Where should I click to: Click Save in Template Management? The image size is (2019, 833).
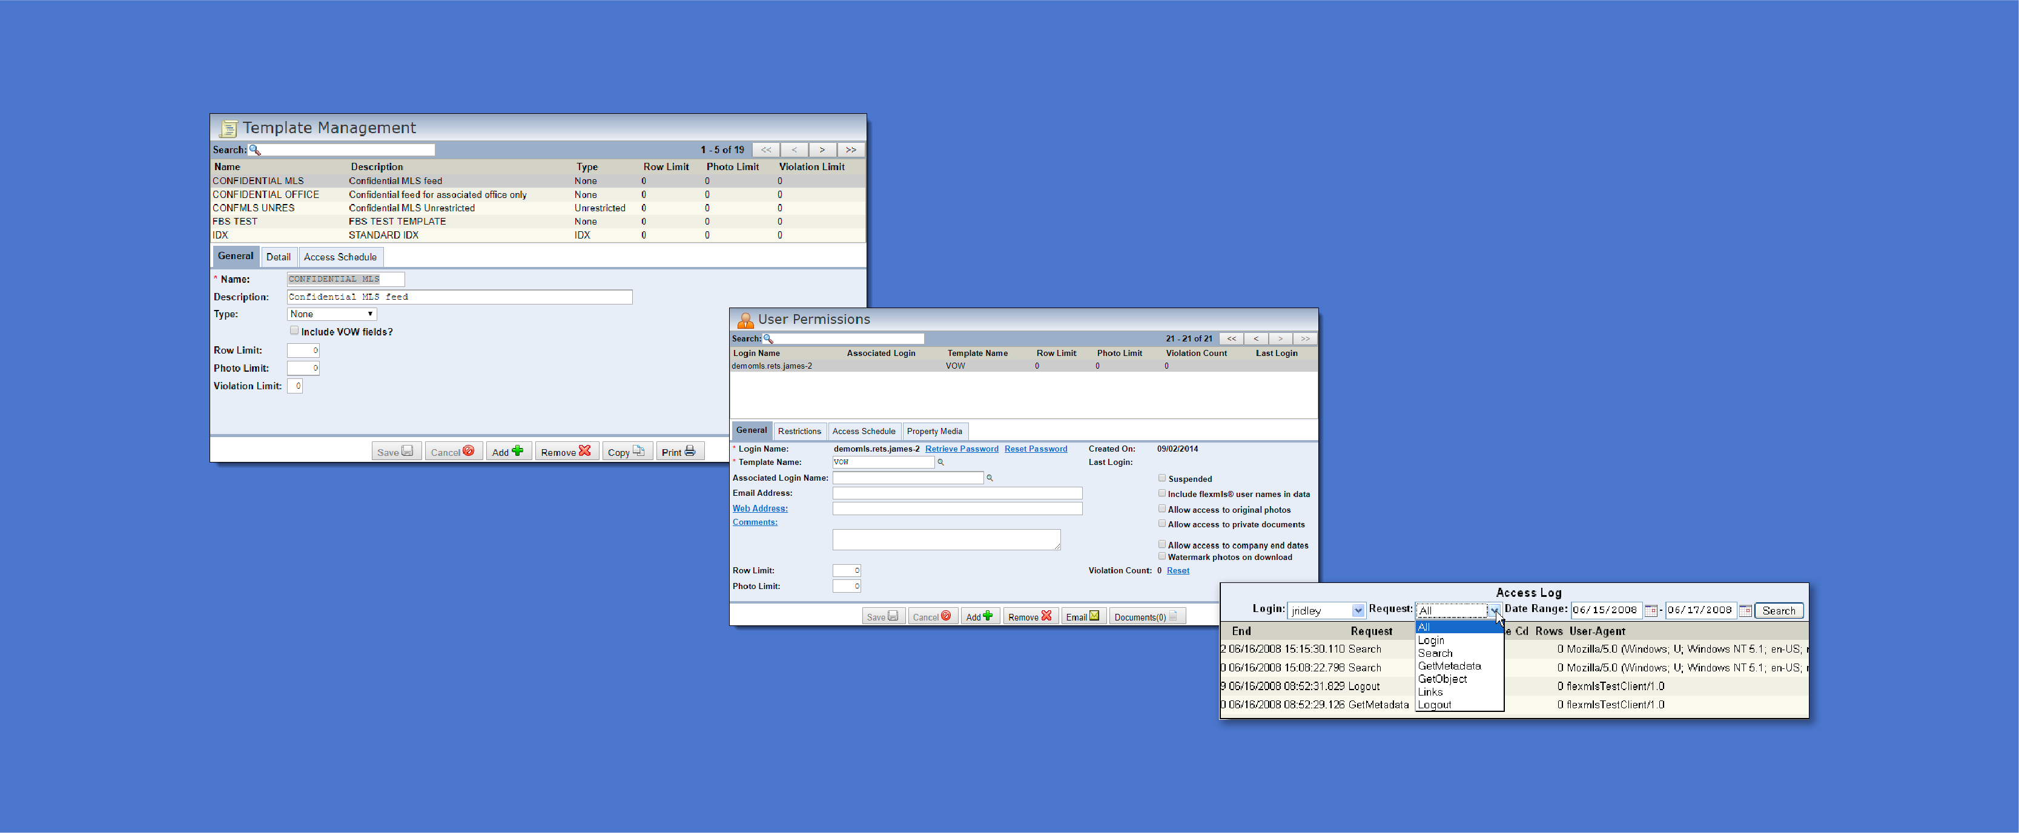click(396, 452)
